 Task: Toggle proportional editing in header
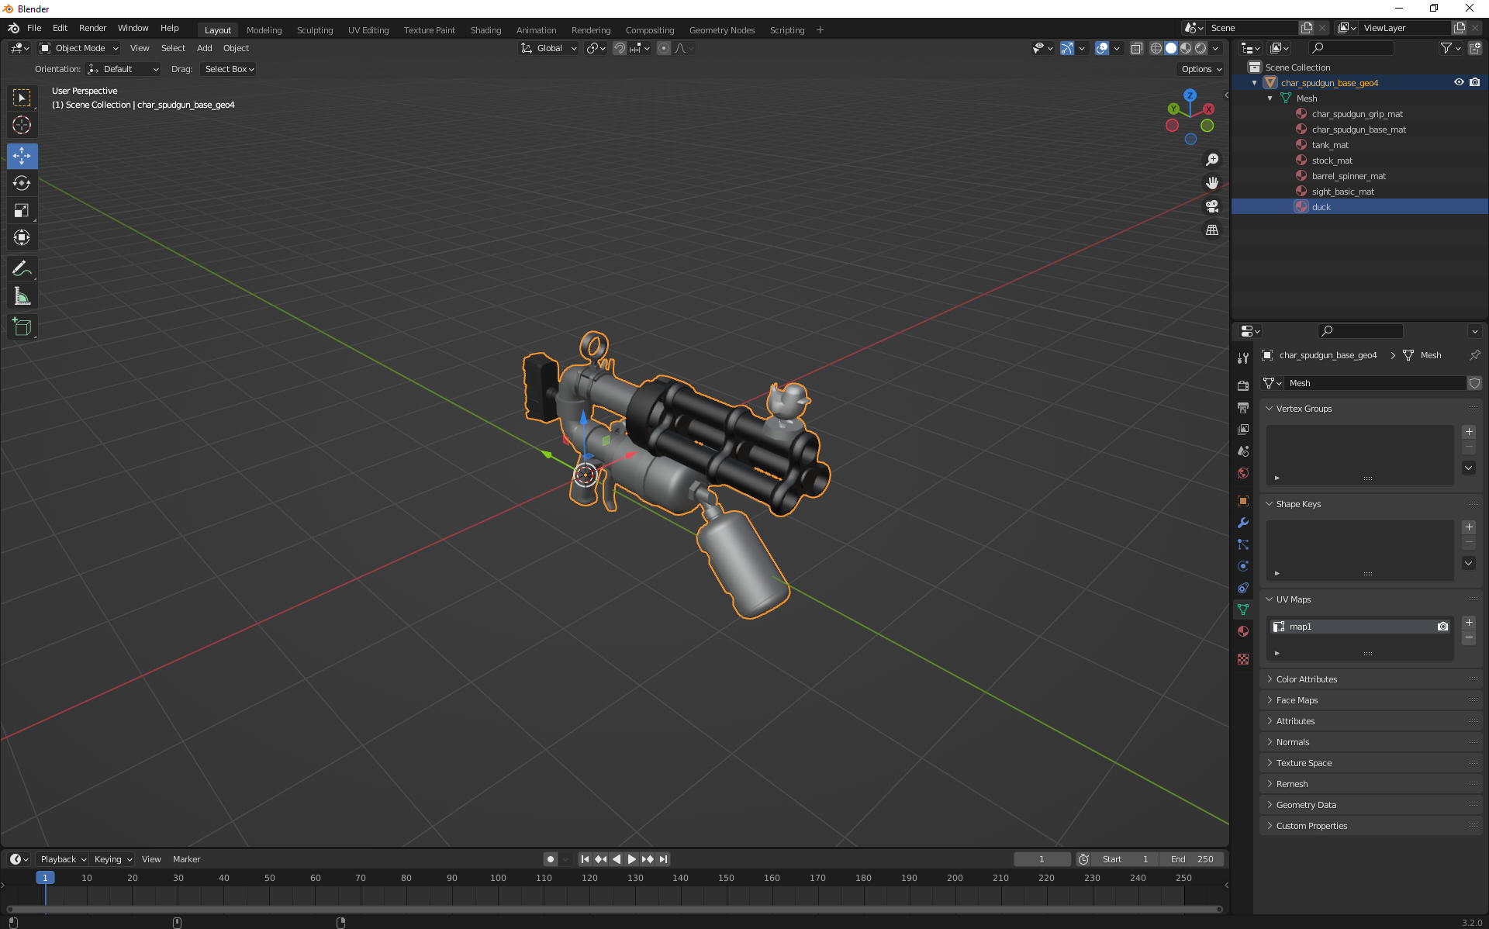click(664, 48)
